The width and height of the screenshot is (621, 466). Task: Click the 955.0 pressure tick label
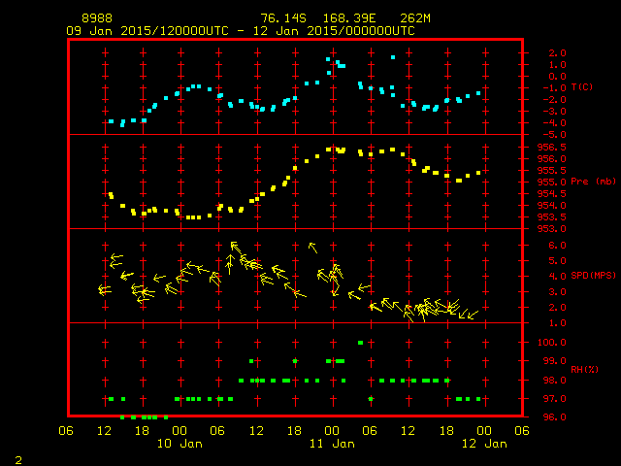click(x=551, y=183)
